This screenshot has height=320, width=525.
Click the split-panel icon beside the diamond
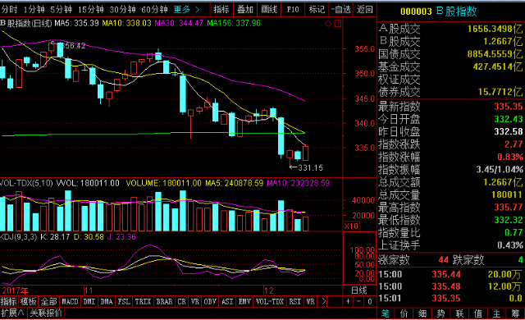pos(338,24)
